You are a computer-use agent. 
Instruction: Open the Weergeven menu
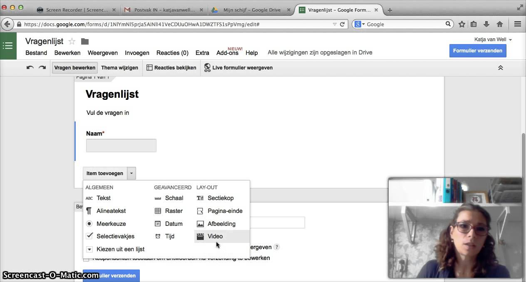coord(103,53)
